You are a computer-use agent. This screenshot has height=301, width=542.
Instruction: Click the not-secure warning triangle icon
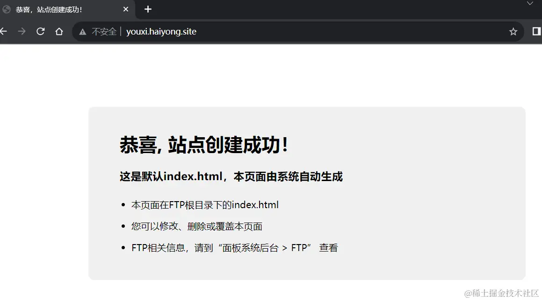(82, 32)
